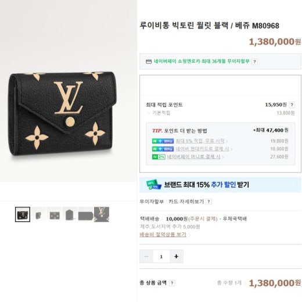Open the 네이버페이 머니로 결제 시 link
302x302 pixels.
[193, 157]
